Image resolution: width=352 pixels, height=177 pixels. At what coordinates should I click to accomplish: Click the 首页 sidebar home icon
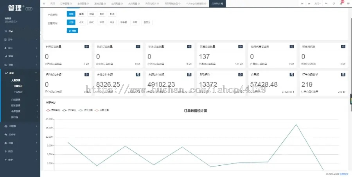click(x=6, y=31)
